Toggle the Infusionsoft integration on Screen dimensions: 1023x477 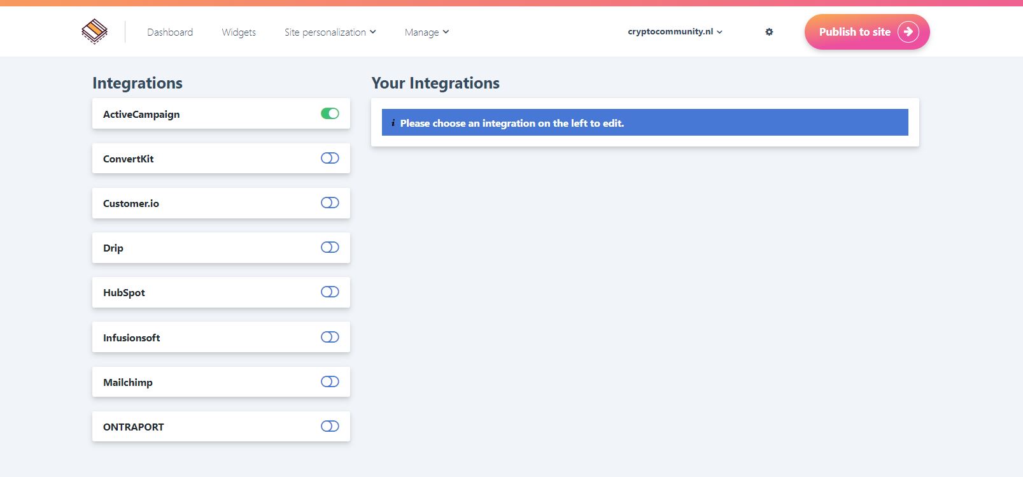tap(330, 337)
